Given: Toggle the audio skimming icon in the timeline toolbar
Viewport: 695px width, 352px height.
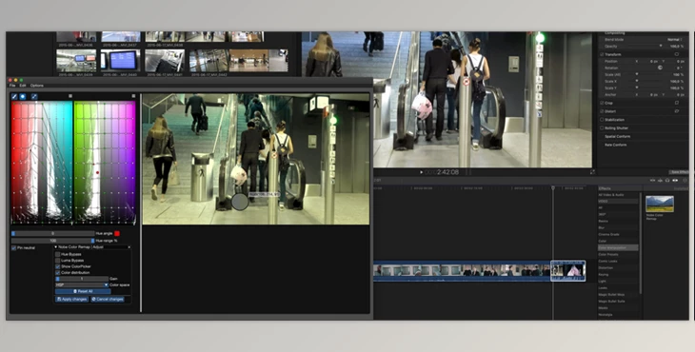Looking at the screenshot, I should coord(660,180).
